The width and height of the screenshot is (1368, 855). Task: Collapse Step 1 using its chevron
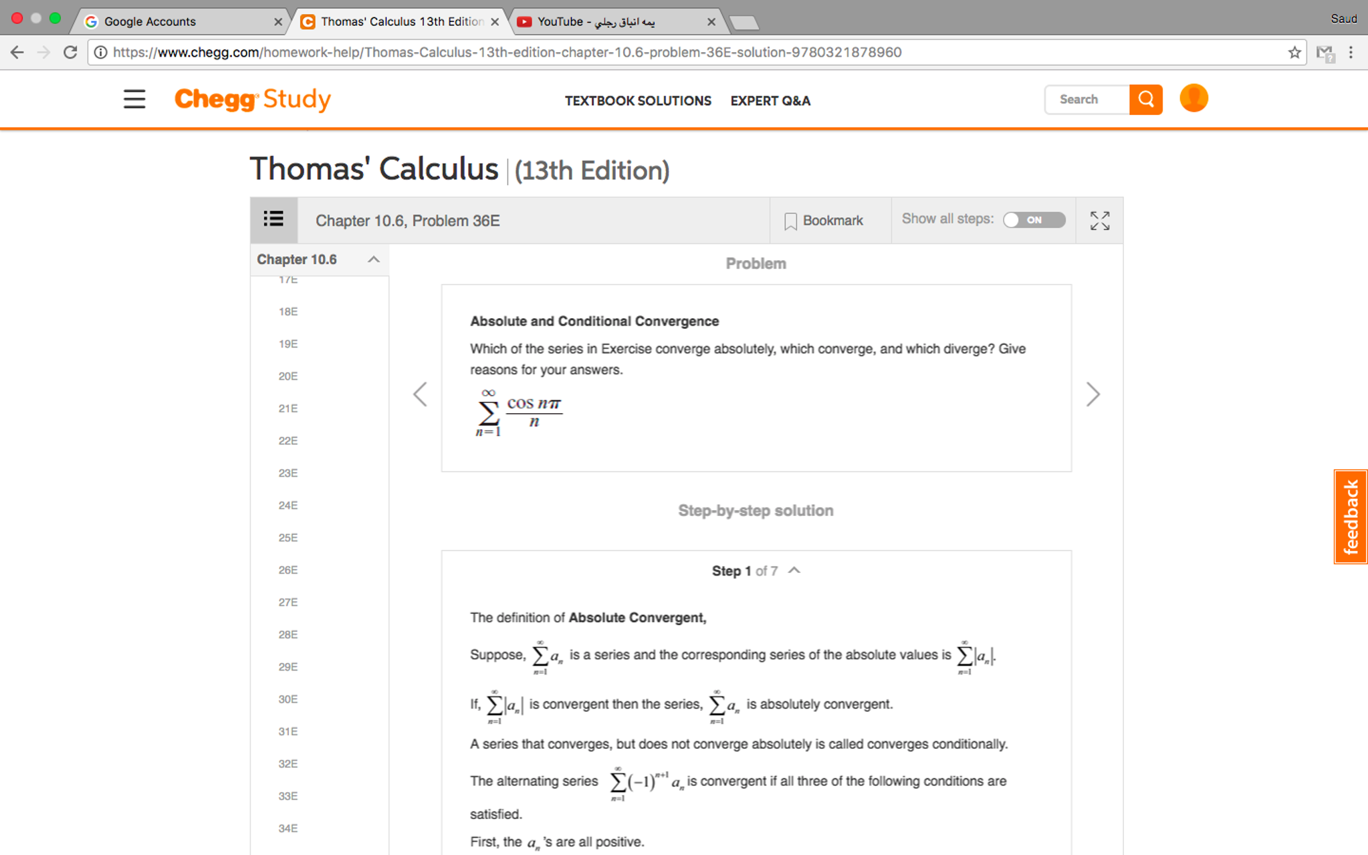click(794, 570)
